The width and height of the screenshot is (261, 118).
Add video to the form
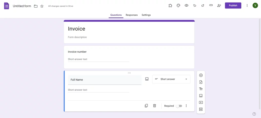coord(201,102)
